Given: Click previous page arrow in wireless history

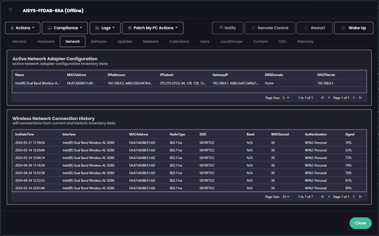Looking at the screenshot, I should coord(329,197).
